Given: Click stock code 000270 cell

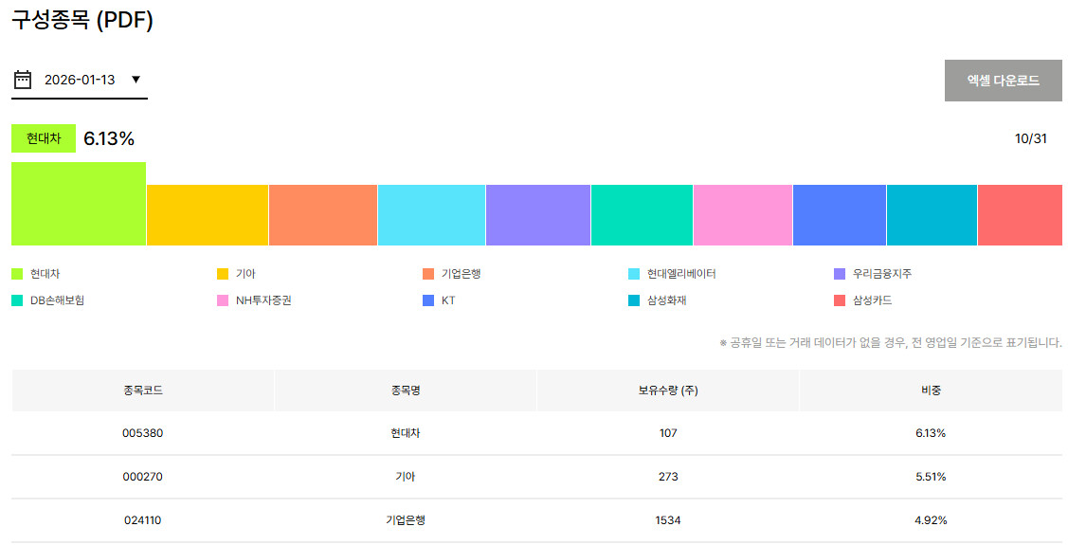Looking at the screenshot, I should tap(142, 477).
